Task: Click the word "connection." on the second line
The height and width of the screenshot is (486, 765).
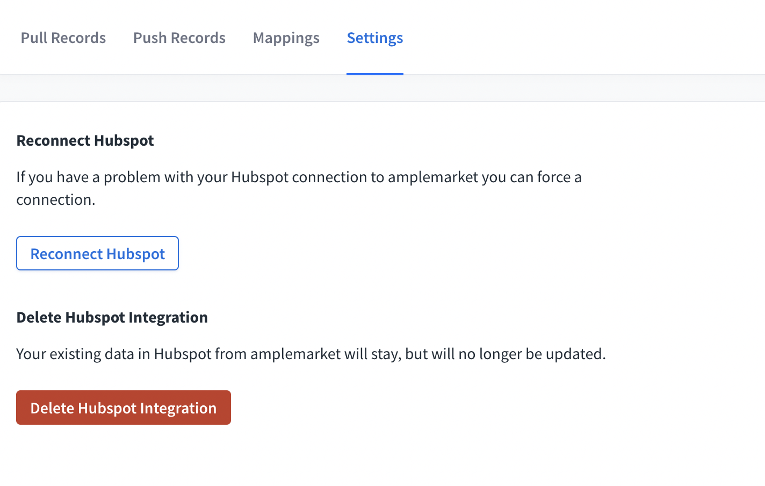Action: point(56,199)
